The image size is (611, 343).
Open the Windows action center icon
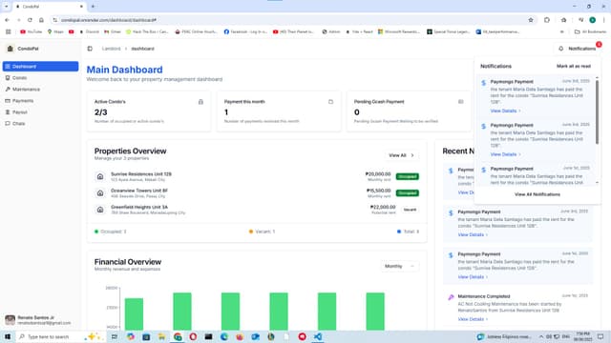(600, 336)
